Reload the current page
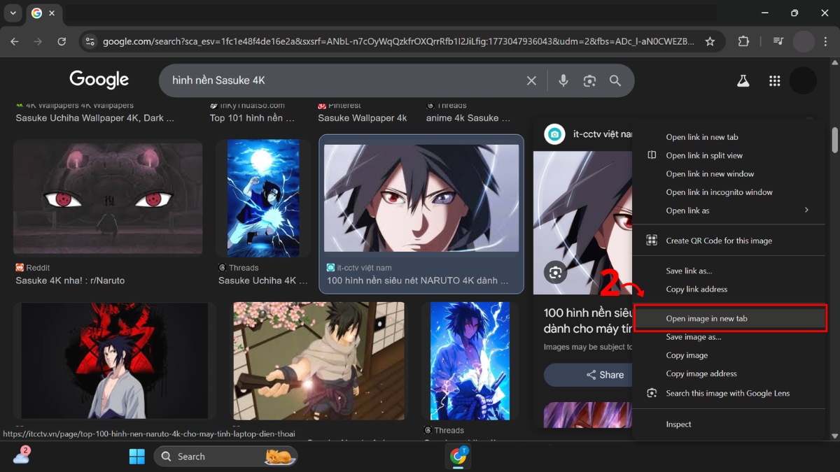Viewport: 840px width, 472px height. pos(62,41)
